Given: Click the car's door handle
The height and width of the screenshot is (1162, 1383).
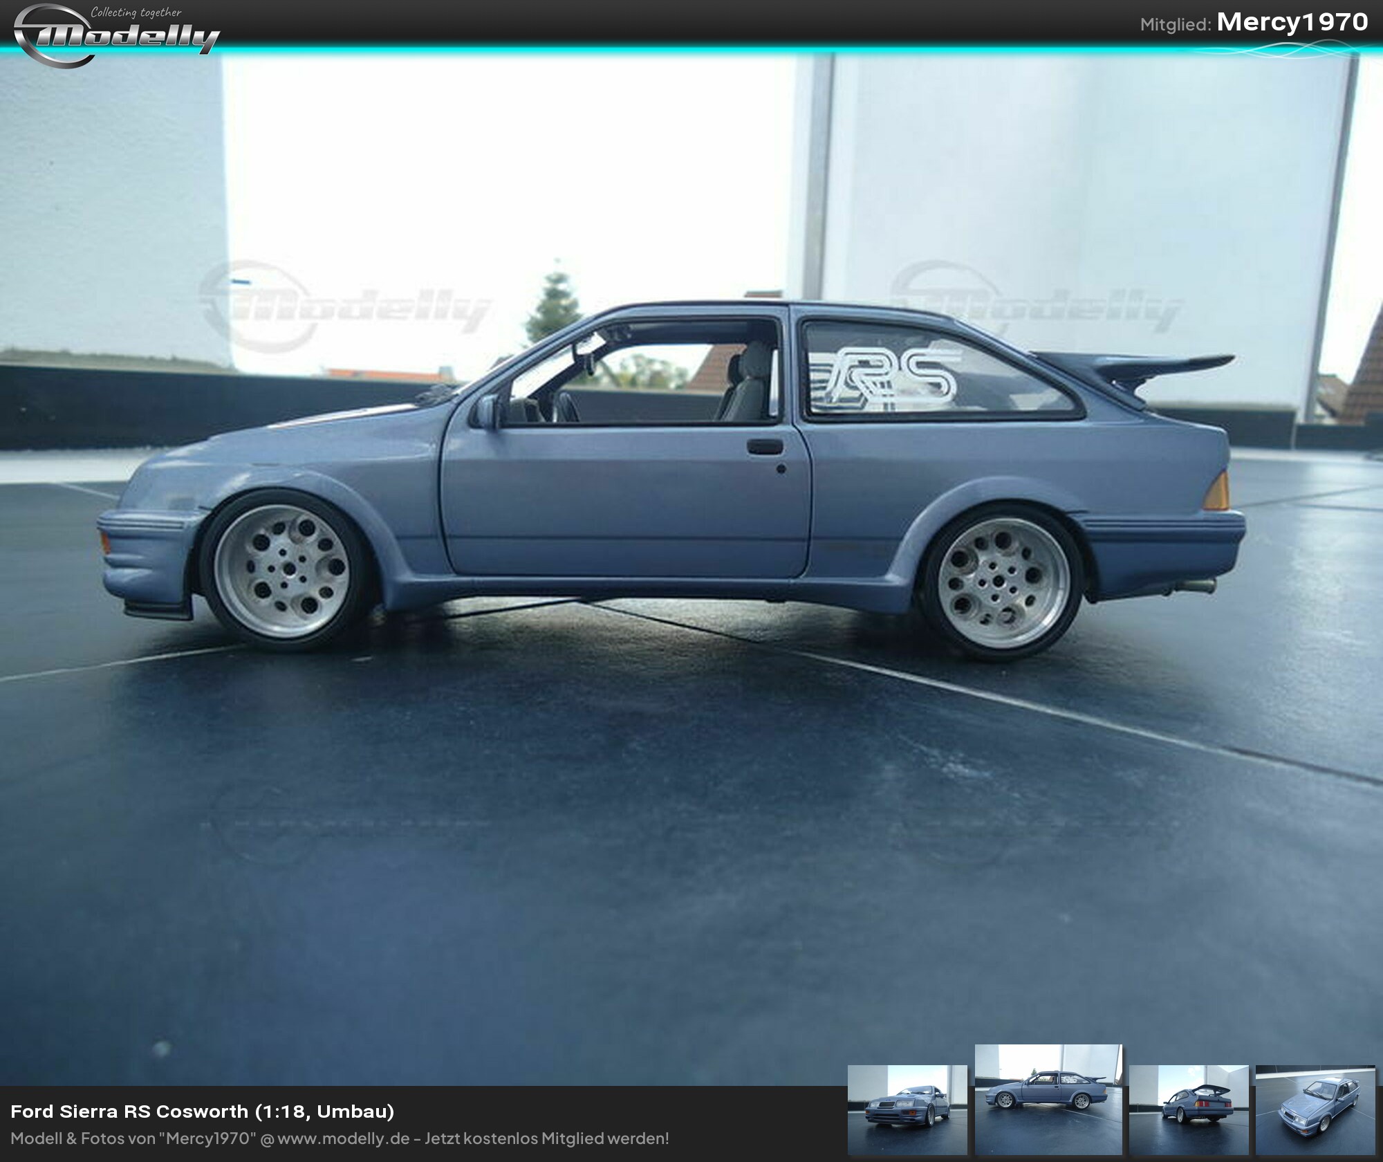Looking at the screenshot, I should pyautogui.click(x=765, y=446).
